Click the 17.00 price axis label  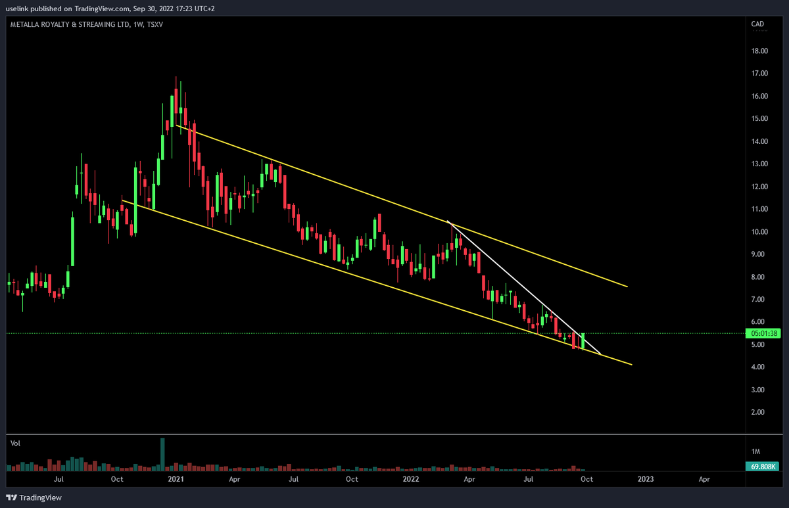(759, 74)
